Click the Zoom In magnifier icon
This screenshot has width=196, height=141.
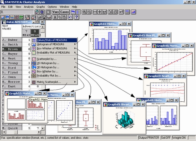pyautogui.click(x=84, y=12)
